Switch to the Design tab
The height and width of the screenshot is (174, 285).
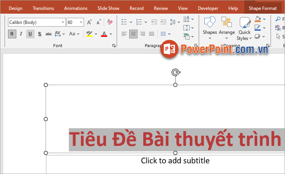click(16, 8)
